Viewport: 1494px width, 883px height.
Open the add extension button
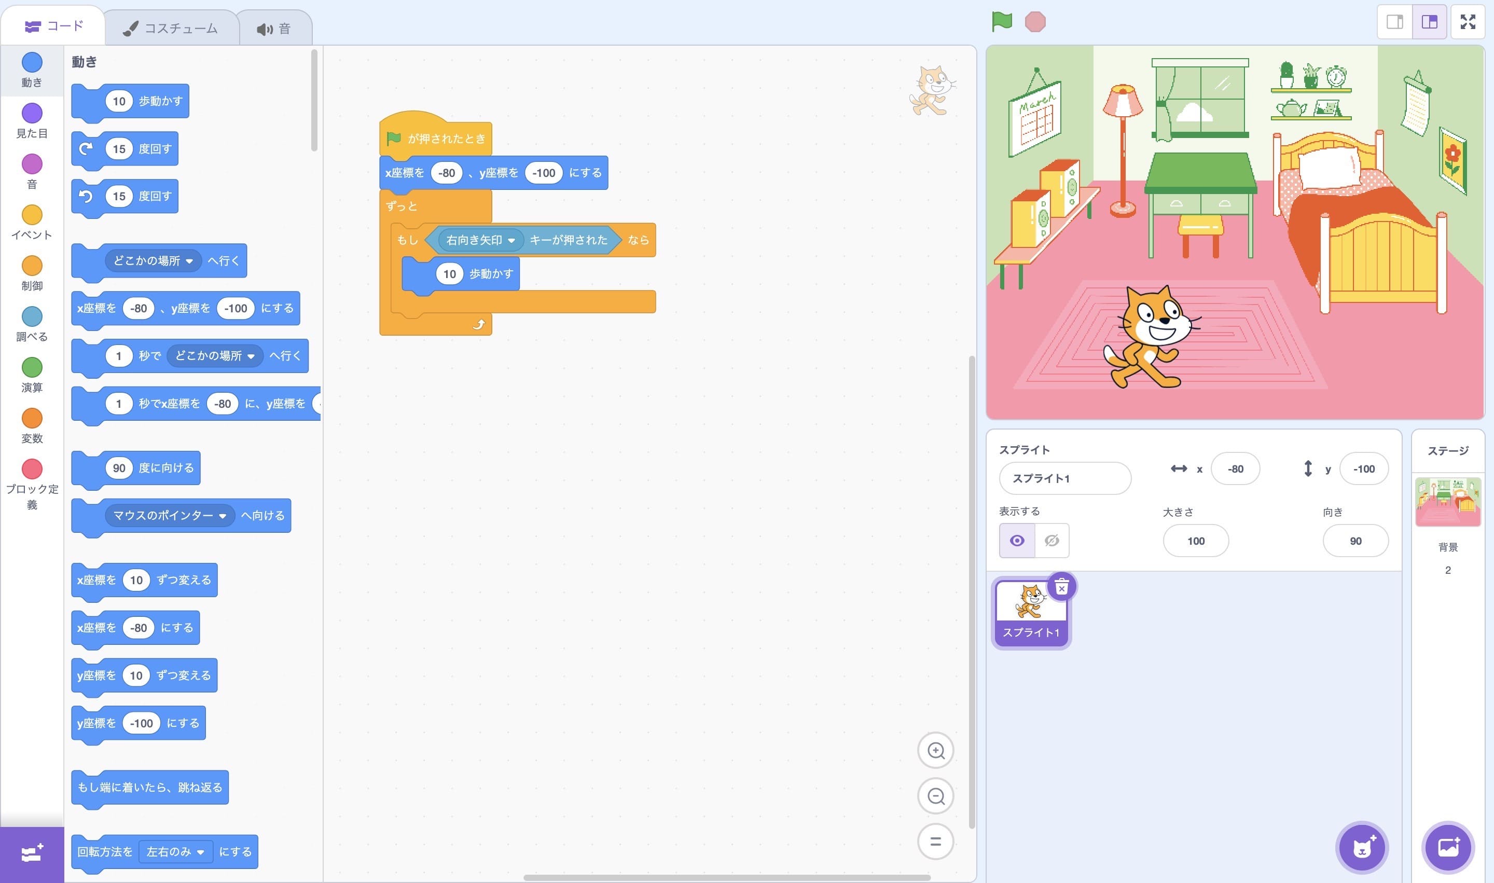(32, 854)
